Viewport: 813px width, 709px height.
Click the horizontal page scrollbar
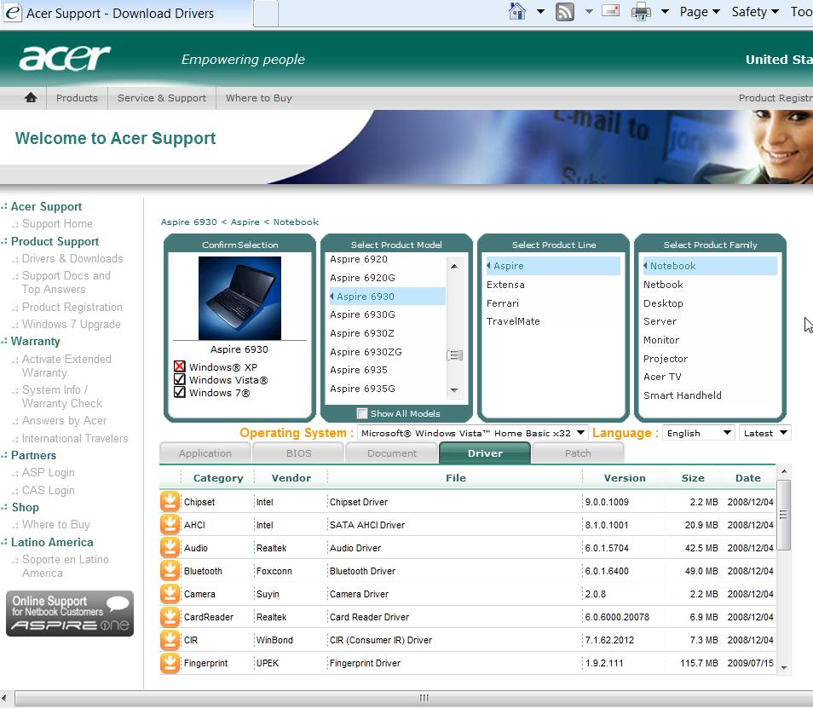(x=424, y=698)
